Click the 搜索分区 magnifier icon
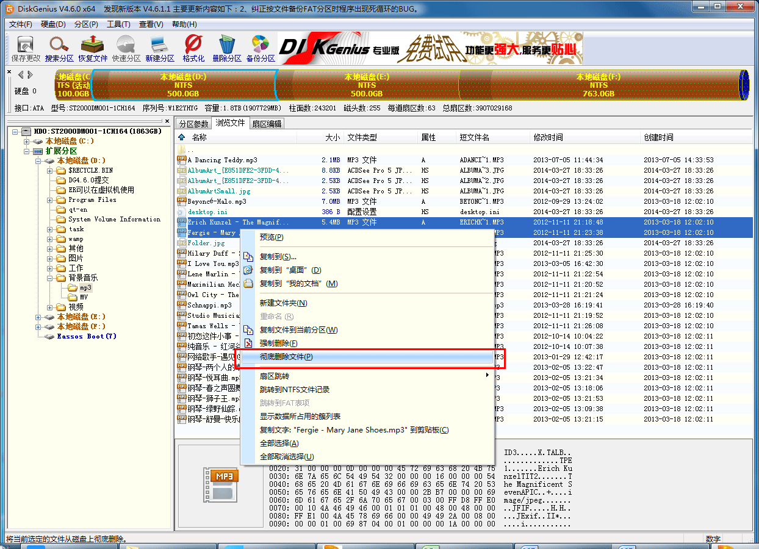759x549 pixels. (59, 45)
